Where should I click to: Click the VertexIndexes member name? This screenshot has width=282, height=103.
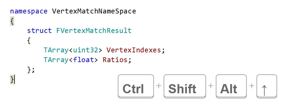point(134,50)
